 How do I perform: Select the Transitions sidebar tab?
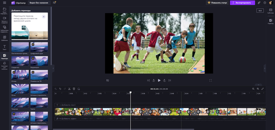5,57
